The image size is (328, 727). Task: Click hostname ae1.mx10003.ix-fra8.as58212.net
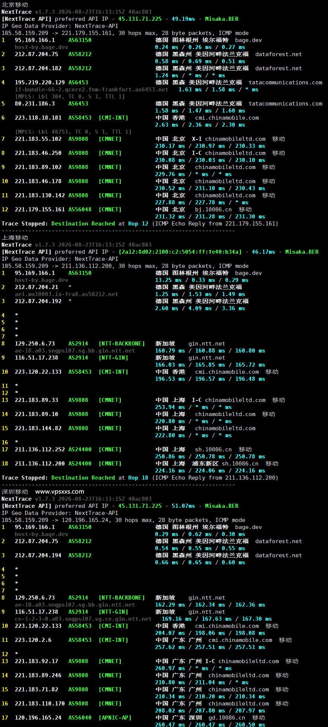pos(66,294)
